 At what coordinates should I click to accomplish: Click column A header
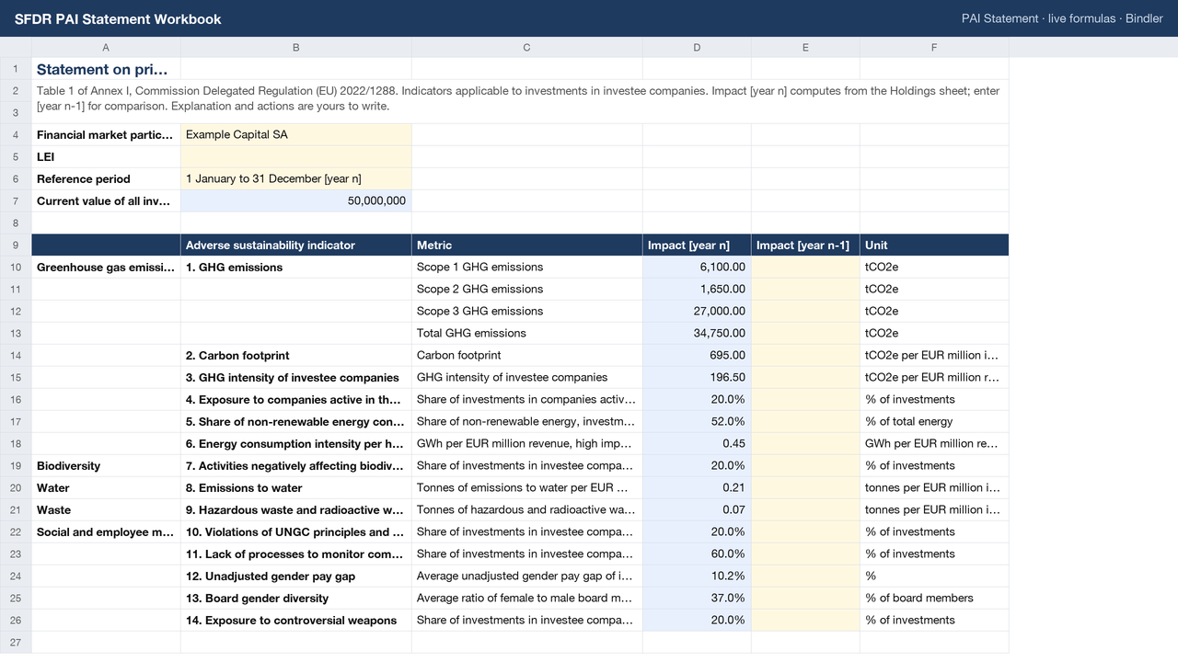click(x=106, y=47)
